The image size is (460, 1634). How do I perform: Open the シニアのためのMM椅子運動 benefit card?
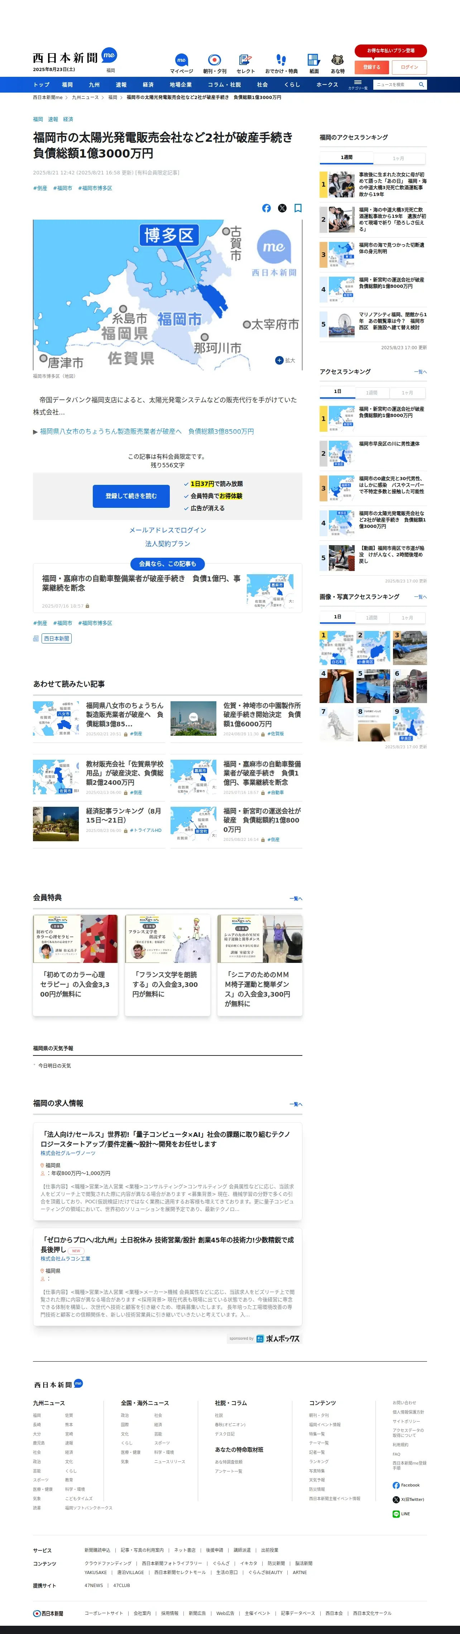[260, 965]
